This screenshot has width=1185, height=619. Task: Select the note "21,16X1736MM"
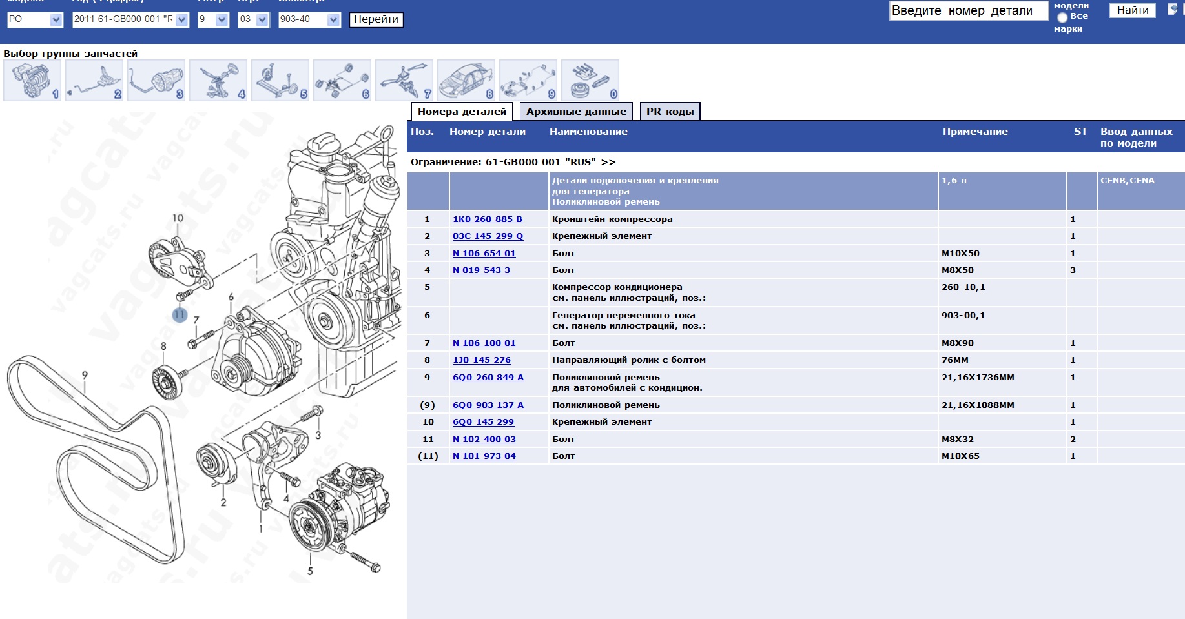(x=978, y=378)
